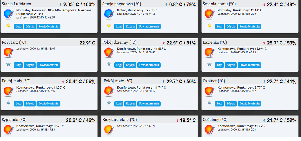The width and height of the screenshot is (301, 141).
Task: Click the Gabinet thermometer sun icon
Action: click(210, 91)
